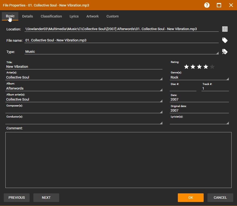The image size is (237, 206).
Task: Click the Title field with New Vibration
Action: coord(84,67)
